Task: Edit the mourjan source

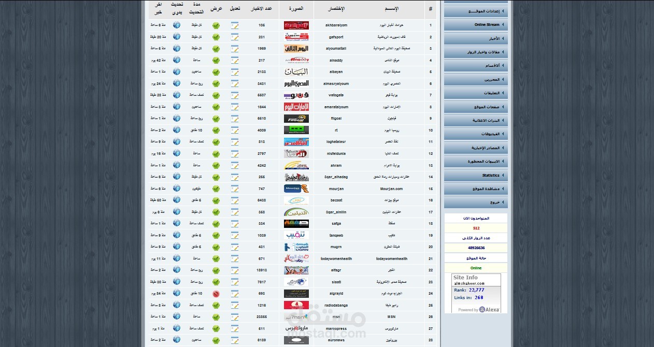Action: (235, 188)
